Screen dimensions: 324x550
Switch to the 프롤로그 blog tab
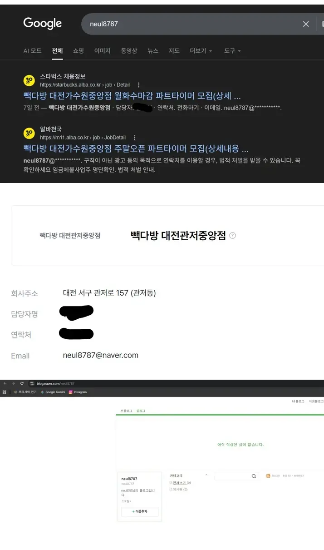126,411
